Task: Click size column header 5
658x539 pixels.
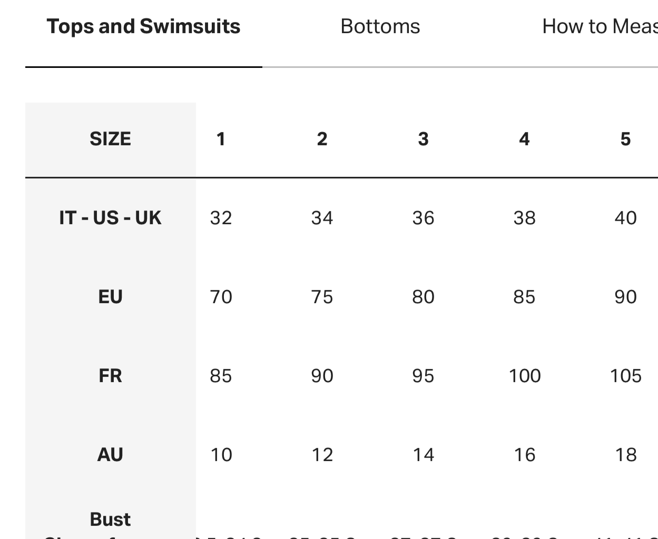Action: pos(625,139)
